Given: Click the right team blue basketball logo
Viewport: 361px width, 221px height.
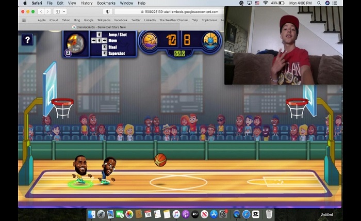Looking at the screenshot, I should click(210, 41).
